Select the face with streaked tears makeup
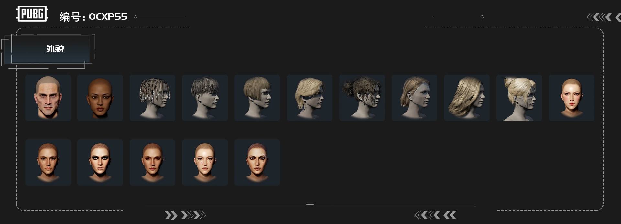This screenshot has width=621, height=224. coord(48,162)
